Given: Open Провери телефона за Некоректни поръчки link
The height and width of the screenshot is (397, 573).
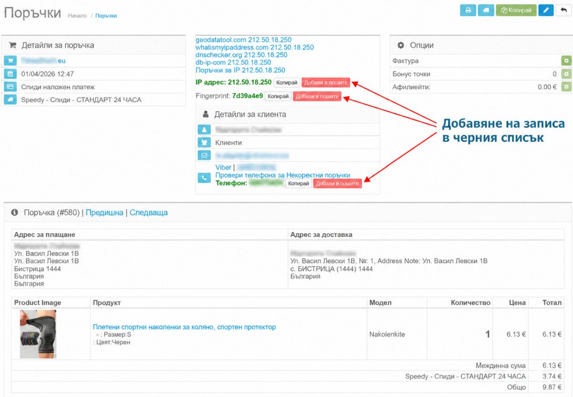Looking at the screenshot, I should pos(283,175).
